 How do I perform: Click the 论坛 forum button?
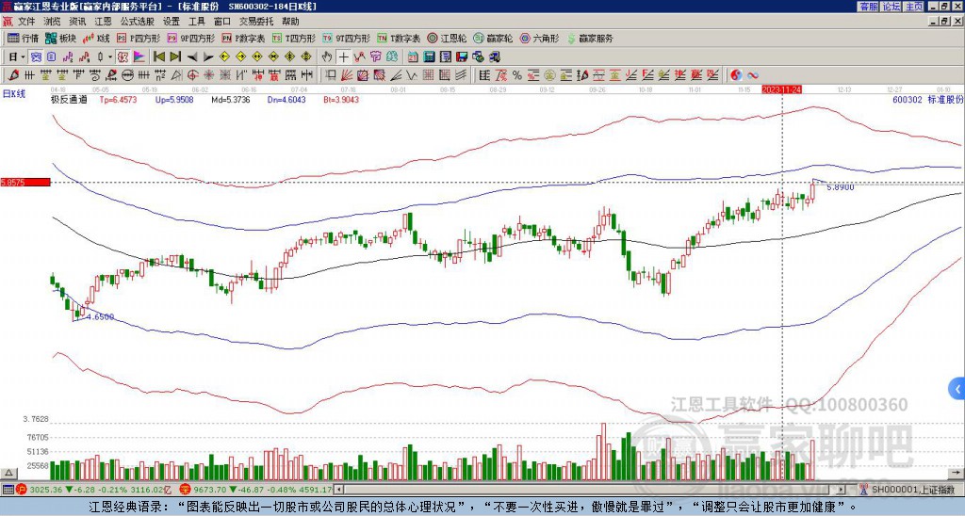891,7
